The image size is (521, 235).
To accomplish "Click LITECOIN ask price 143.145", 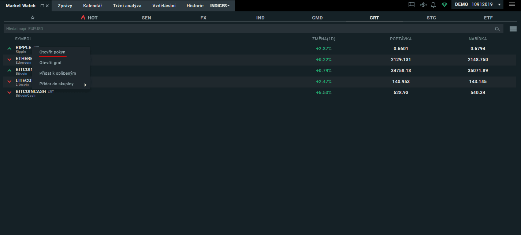I will coord(478,82).
